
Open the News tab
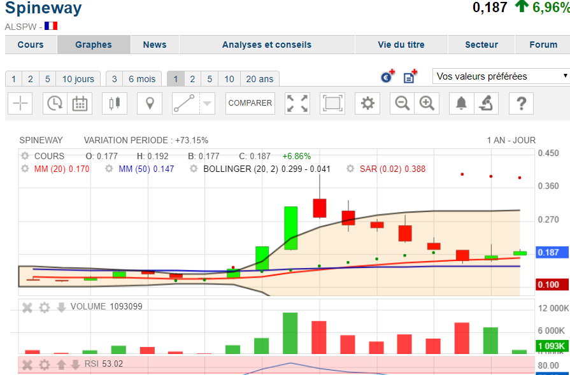tap(155, 45)
